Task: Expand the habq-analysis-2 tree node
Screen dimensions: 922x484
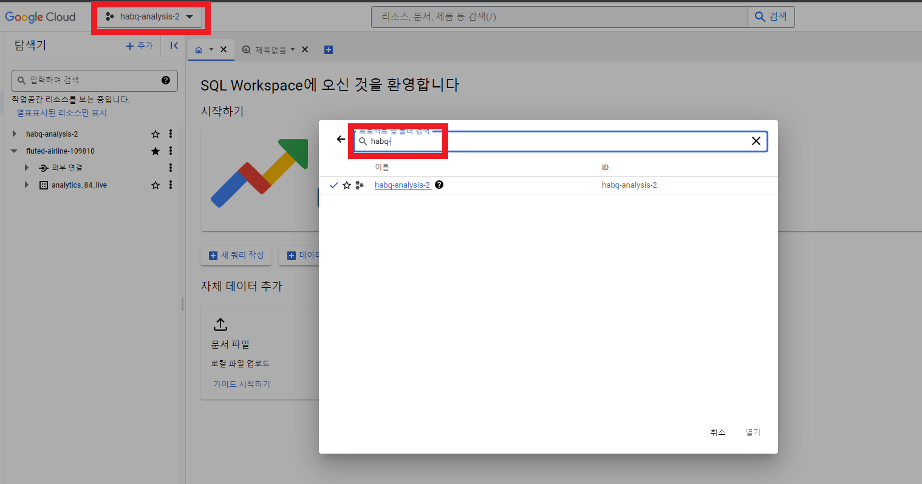Action: pos(15,134)
